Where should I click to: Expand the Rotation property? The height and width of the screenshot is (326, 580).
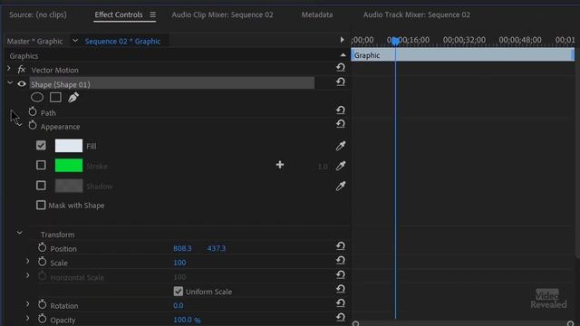pos(27,304)
